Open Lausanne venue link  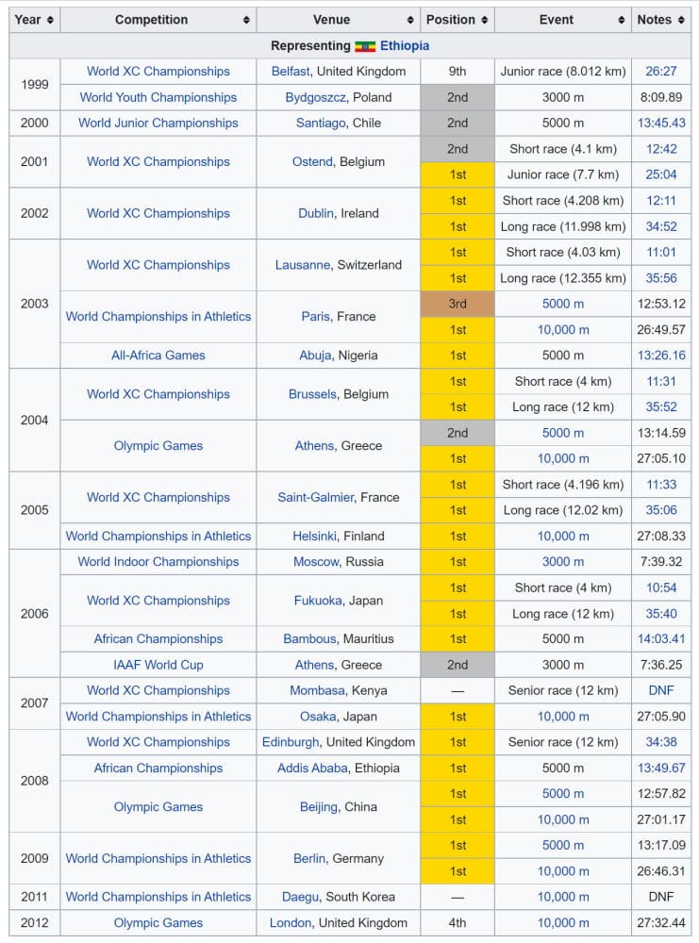pos(303,265)
